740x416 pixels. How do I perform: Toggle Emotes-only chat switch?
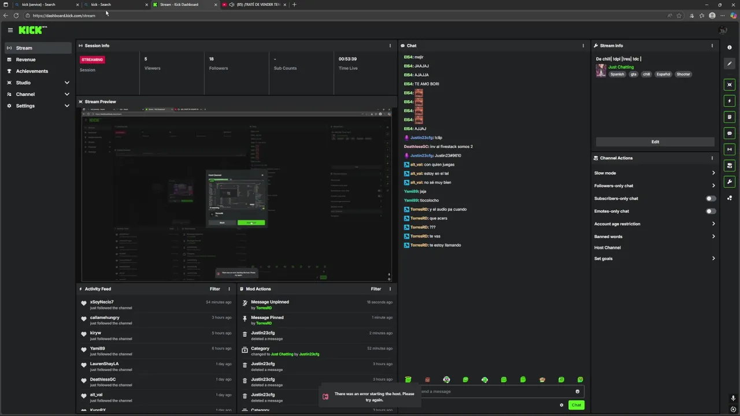click(x=711, y=211)
